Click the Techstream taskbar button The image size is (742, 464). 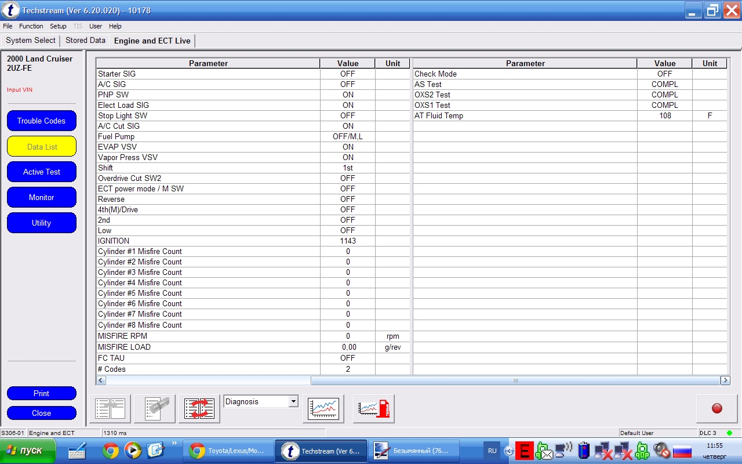(x=321, y=451)
